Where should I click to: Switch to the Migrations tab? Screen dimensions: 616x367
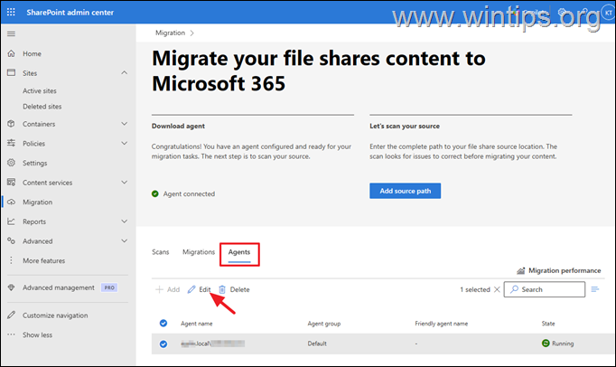pyautogui.click(x=199, y=252)
